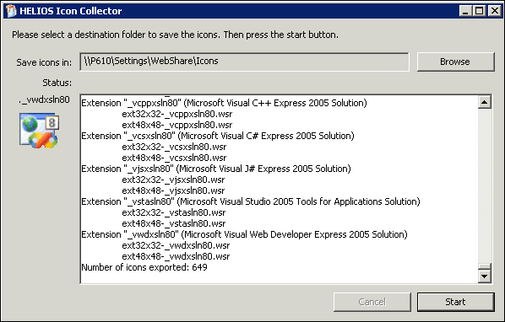Click the status log scrollbar track
The height and width of the screenshot is (322, 505).
(485, 189)
